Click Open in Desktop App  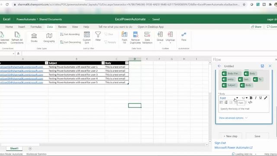click(151, 27)
